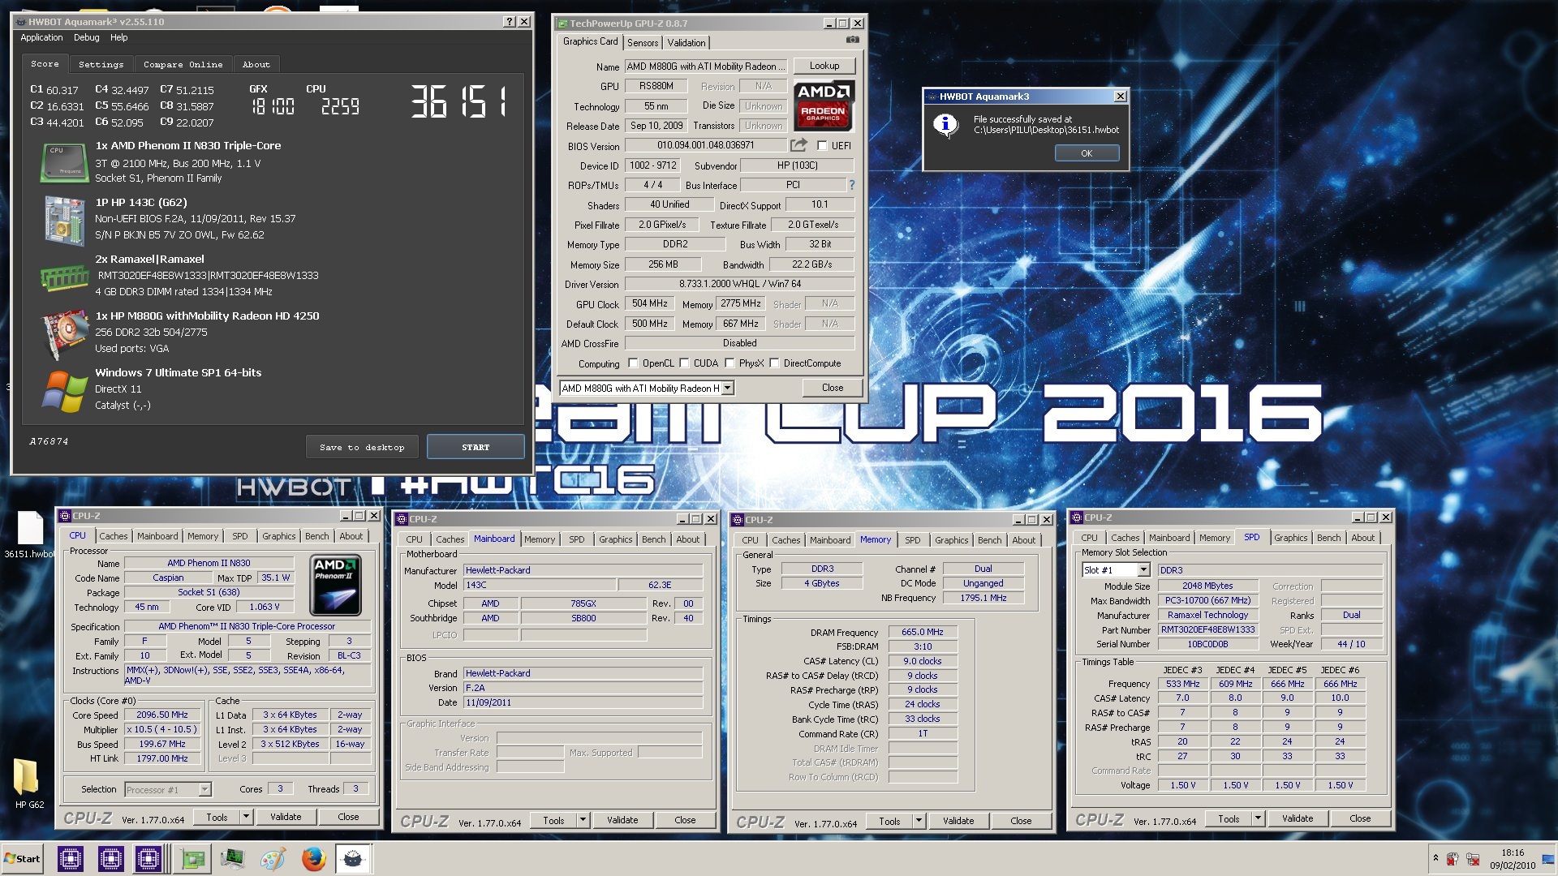Screen dimensions: 1558x876
Task: Switch to the Settings tab in Aquamark3
Action: coord(101,64)
